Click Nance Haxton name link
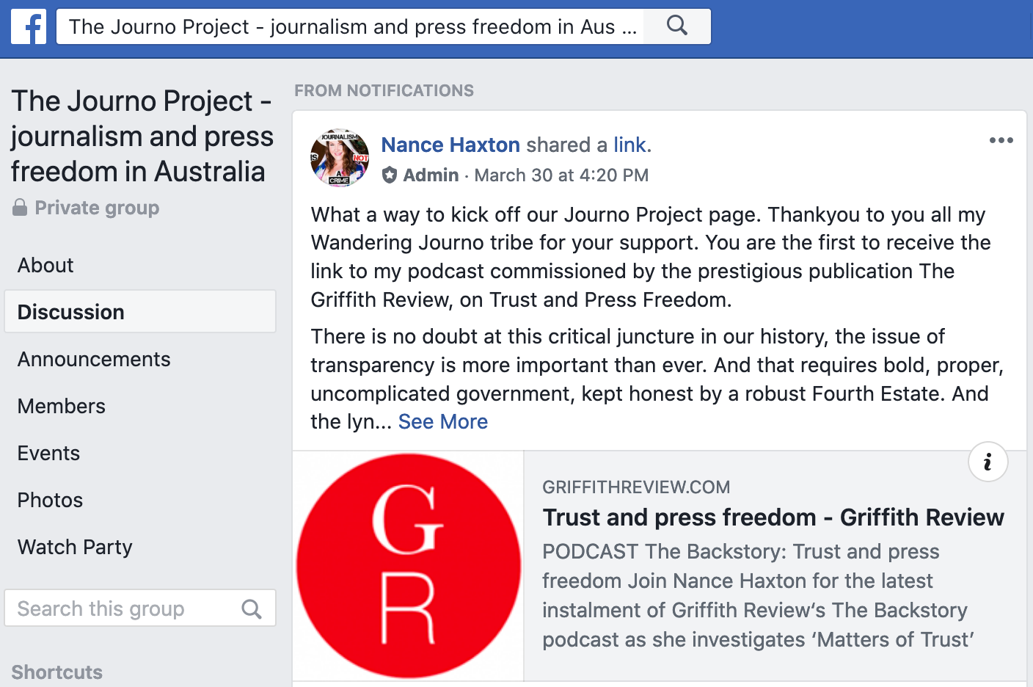 (450, 145)
